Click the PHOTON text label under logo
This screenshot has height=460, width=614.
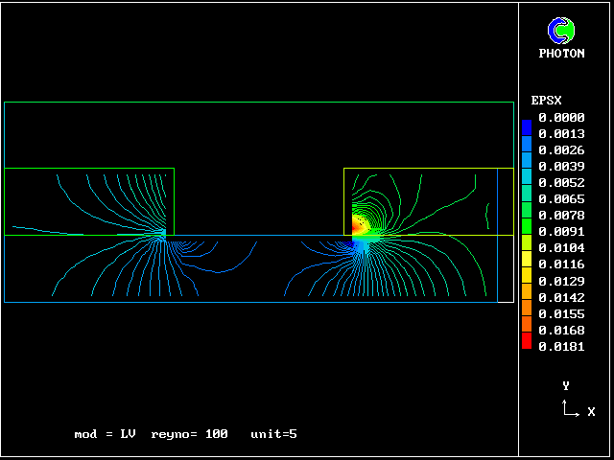(x=561, y=54)
